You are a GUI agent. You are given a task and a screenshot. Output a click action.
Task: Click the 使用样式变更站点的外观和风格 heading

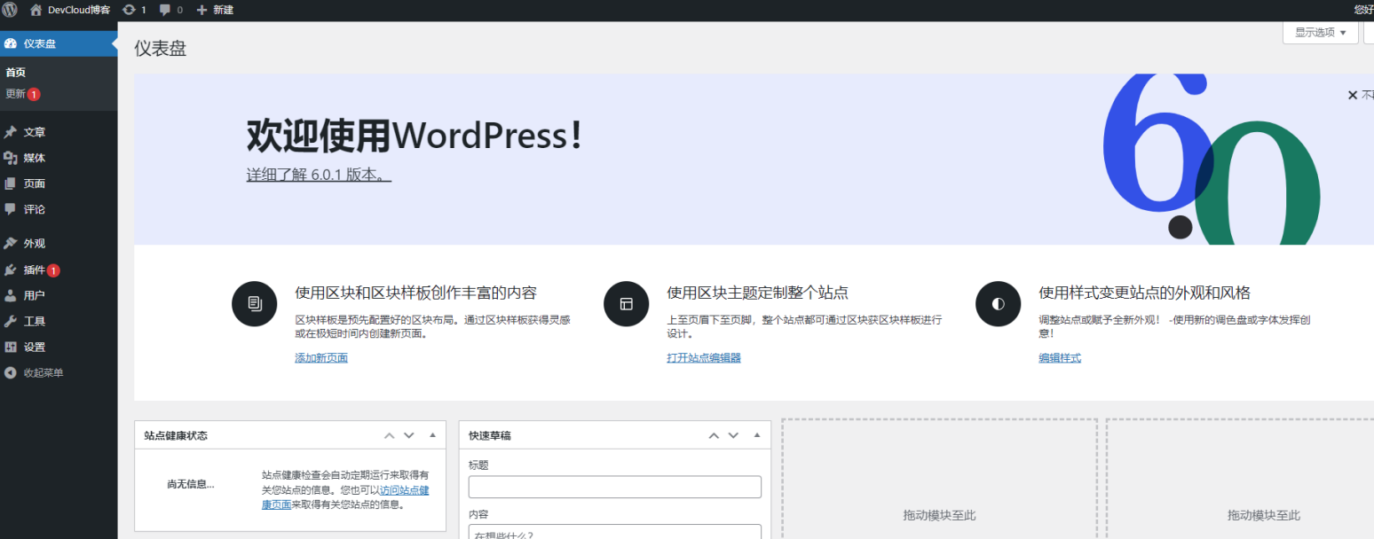pyautogui.click(x=1145, y=293)
